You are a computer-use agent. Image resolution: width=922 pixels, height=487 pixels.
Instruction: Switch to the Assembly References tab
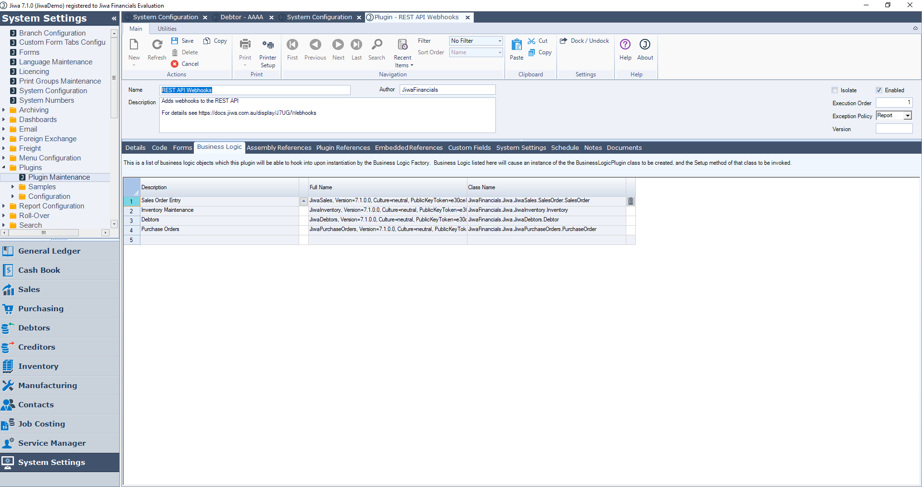click(x=279, y=148)
